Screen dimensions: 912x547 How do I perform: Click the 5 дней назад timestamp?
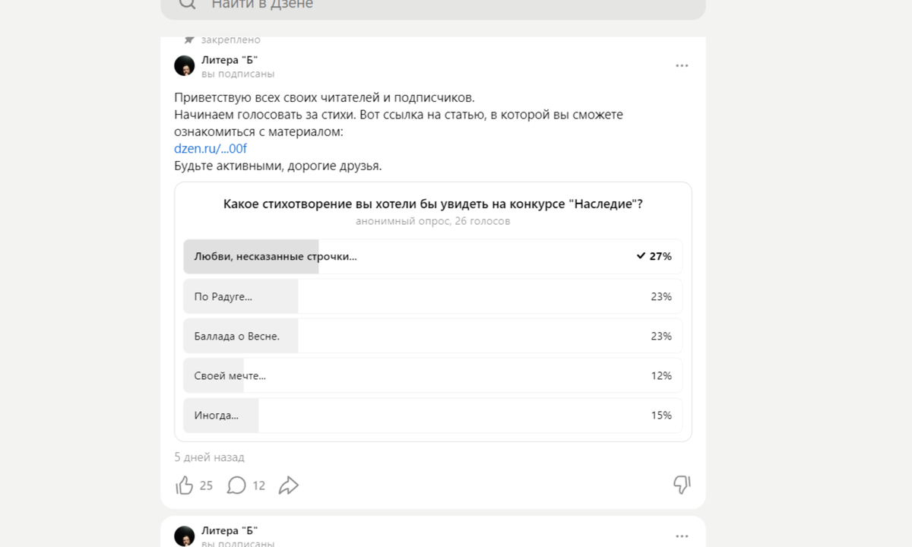coord(207,457)
